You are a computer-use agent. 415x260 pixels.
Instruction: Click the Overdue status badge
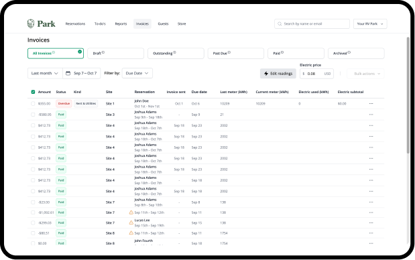point(64,103)
